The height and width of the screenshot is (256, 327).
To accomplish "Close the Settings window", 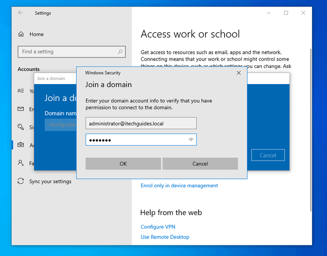I will pyautogui.click(x=303, y=13).
